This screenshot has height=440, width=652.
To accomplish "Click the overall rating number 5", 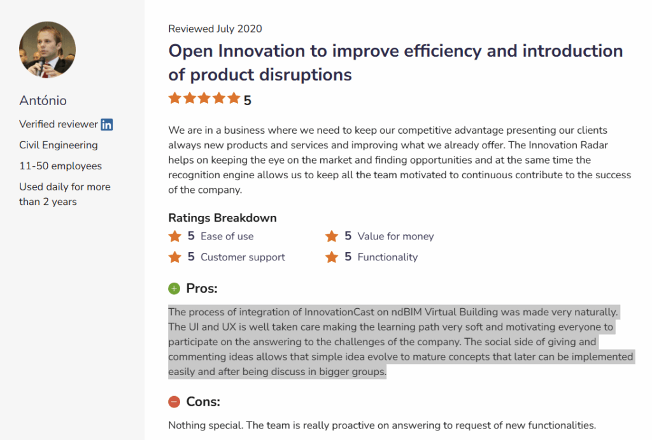I will pyautogui.click(x=248, y=101).
